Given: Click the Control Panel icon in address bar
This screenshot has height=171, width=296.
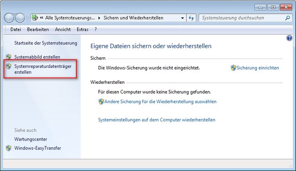Looking at the screenshot, I should 35,18.
